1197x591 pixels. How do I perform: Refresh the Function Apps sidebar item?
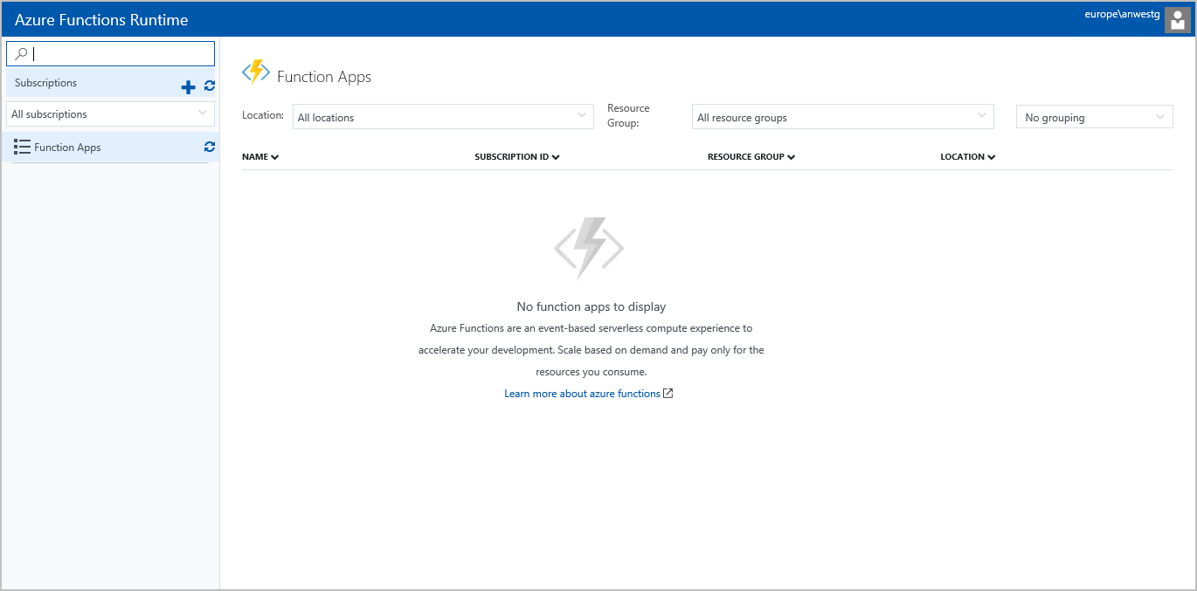click(210, 147)
